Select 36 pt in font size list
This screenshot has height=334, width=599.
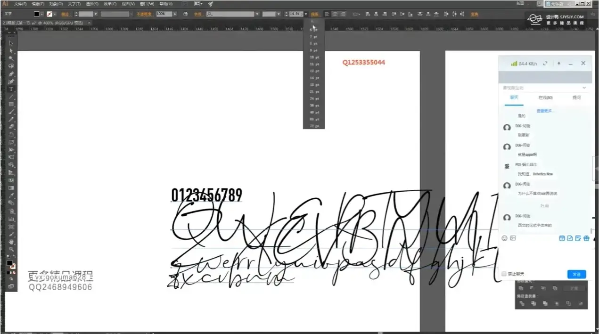tap(314, 106)
